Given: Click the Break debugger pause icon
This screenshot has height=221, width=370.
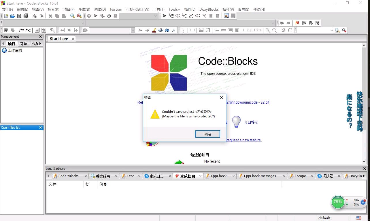Looking at the screenshot, I should coord(211,16).
